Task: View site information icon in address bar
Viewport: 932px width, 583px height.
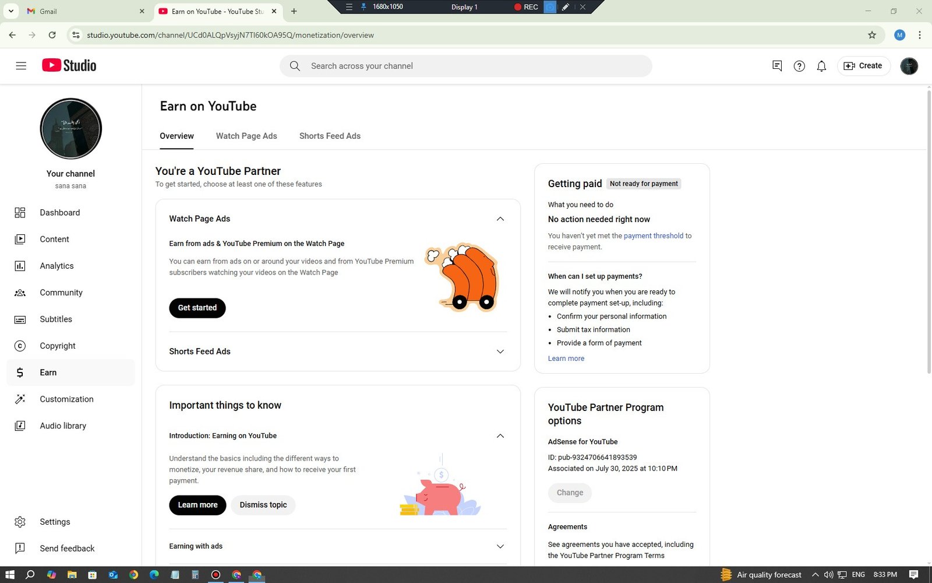Action: pyautogui.click(x=76, y=35)
